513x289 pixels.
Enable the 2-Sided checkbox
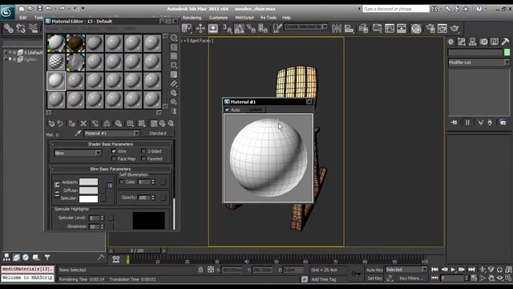pos(143,151)
